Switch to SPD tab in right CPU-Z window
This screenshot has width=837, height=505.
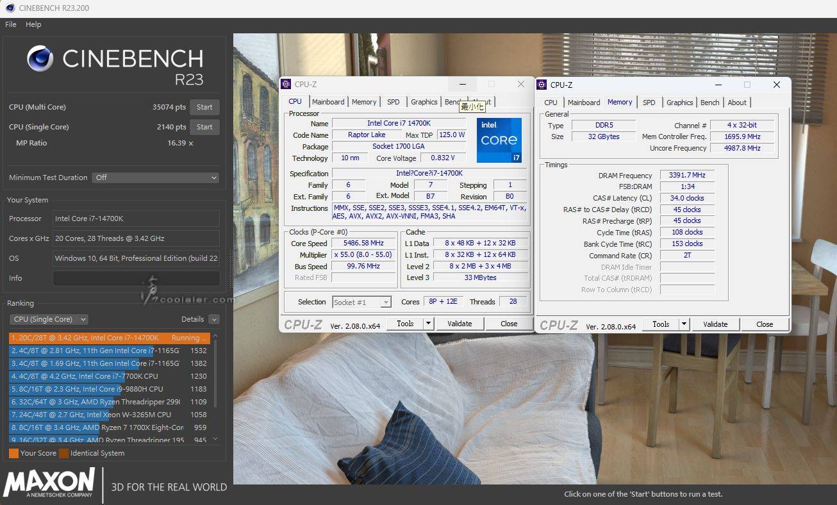coord(649,103)
